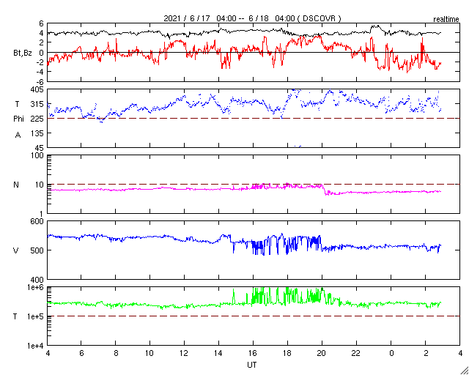Click the '14' hour label on UT axis

tap(218, 353)
